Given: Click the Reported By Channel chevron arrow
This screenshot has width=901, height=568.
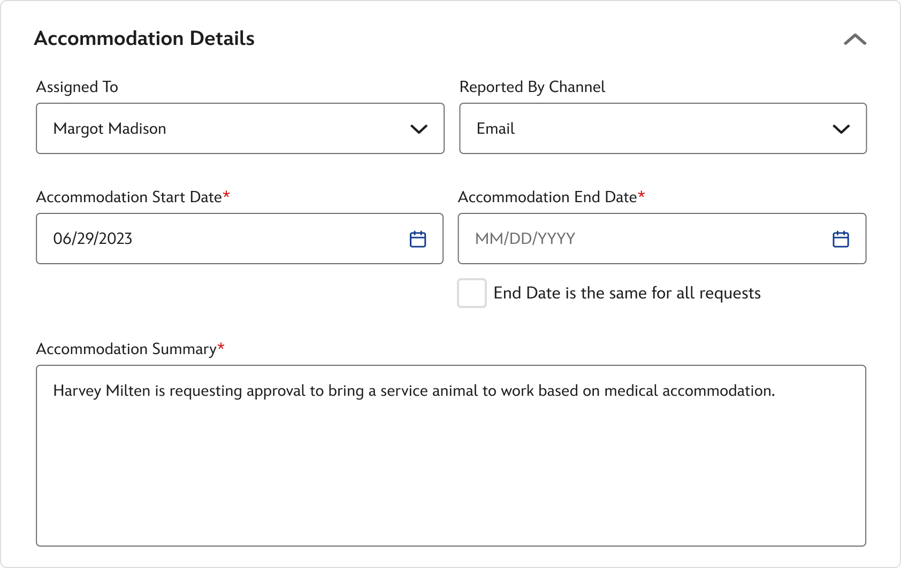Looking at the screenshot, I should (841, 129).
